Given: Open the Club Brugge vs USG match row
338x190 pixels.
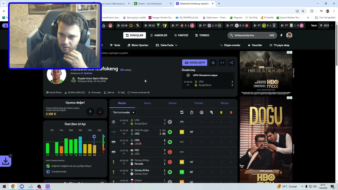Looking at the screenshot, I should pyautogui.click(x=173, y=132).
